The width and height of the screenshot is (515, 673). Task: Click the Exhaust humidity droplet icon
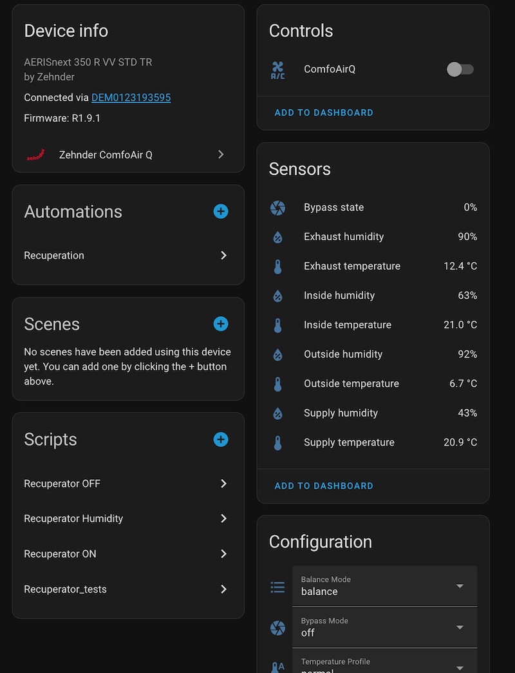(277, 236)
